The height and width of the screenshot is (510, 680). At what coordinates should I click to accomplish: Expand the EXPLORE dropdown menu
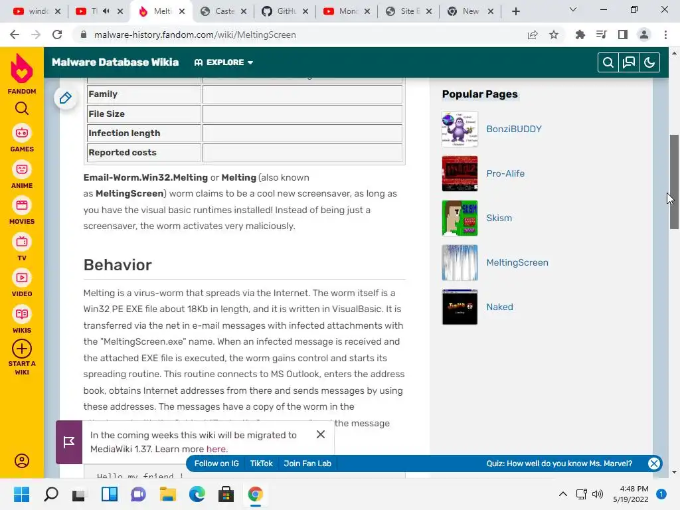[224, 62]
